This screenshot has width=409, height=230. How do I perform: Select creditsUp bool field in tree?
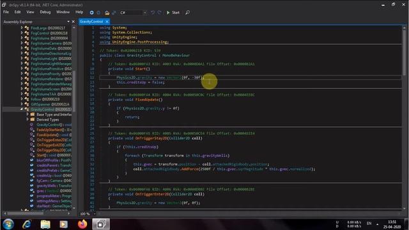pos(54,176)
